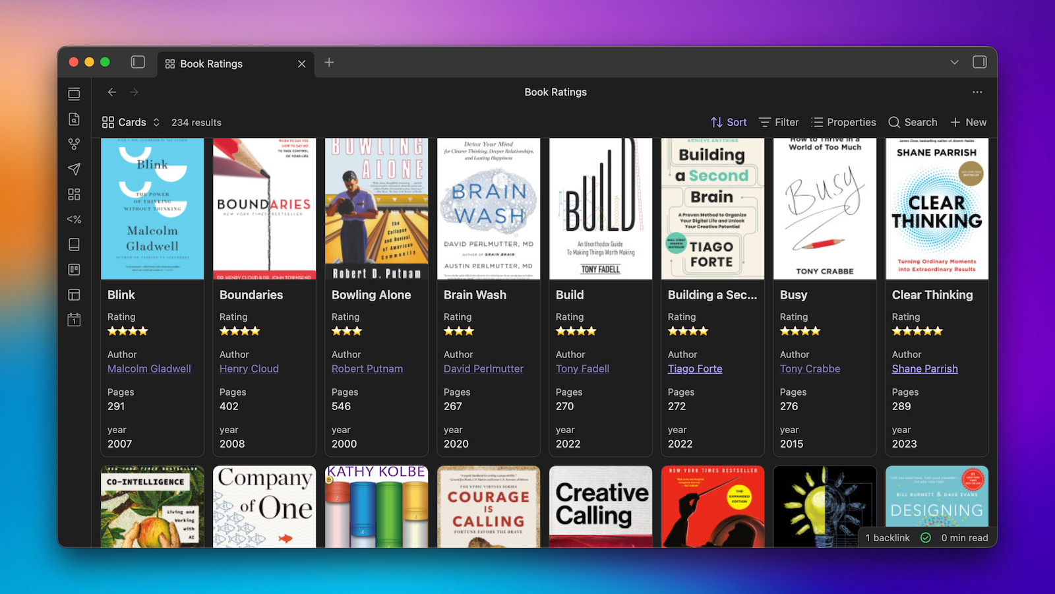Click the Blink card title
Image resolution: width=1055 pixels, height=594 pixels.
121,295
